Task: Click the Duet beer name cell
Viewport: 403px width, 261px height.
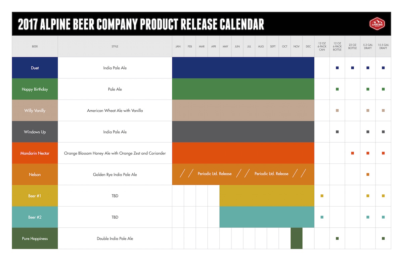Action: [x=35, y=68]
